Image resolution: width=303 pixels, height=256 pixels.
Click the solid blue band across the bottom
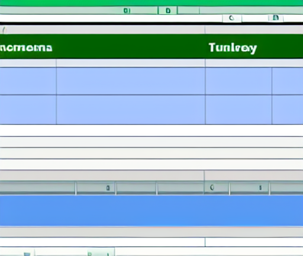[151, 210]
